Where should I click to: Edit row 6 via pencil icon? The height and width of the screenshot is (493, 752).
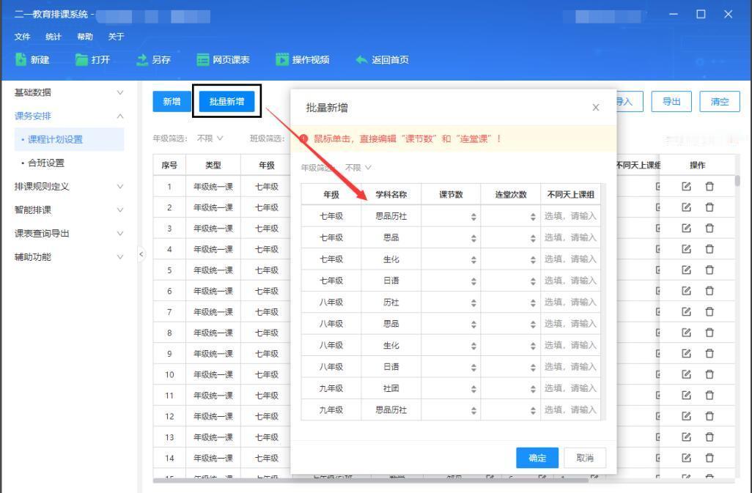[686, 291]
